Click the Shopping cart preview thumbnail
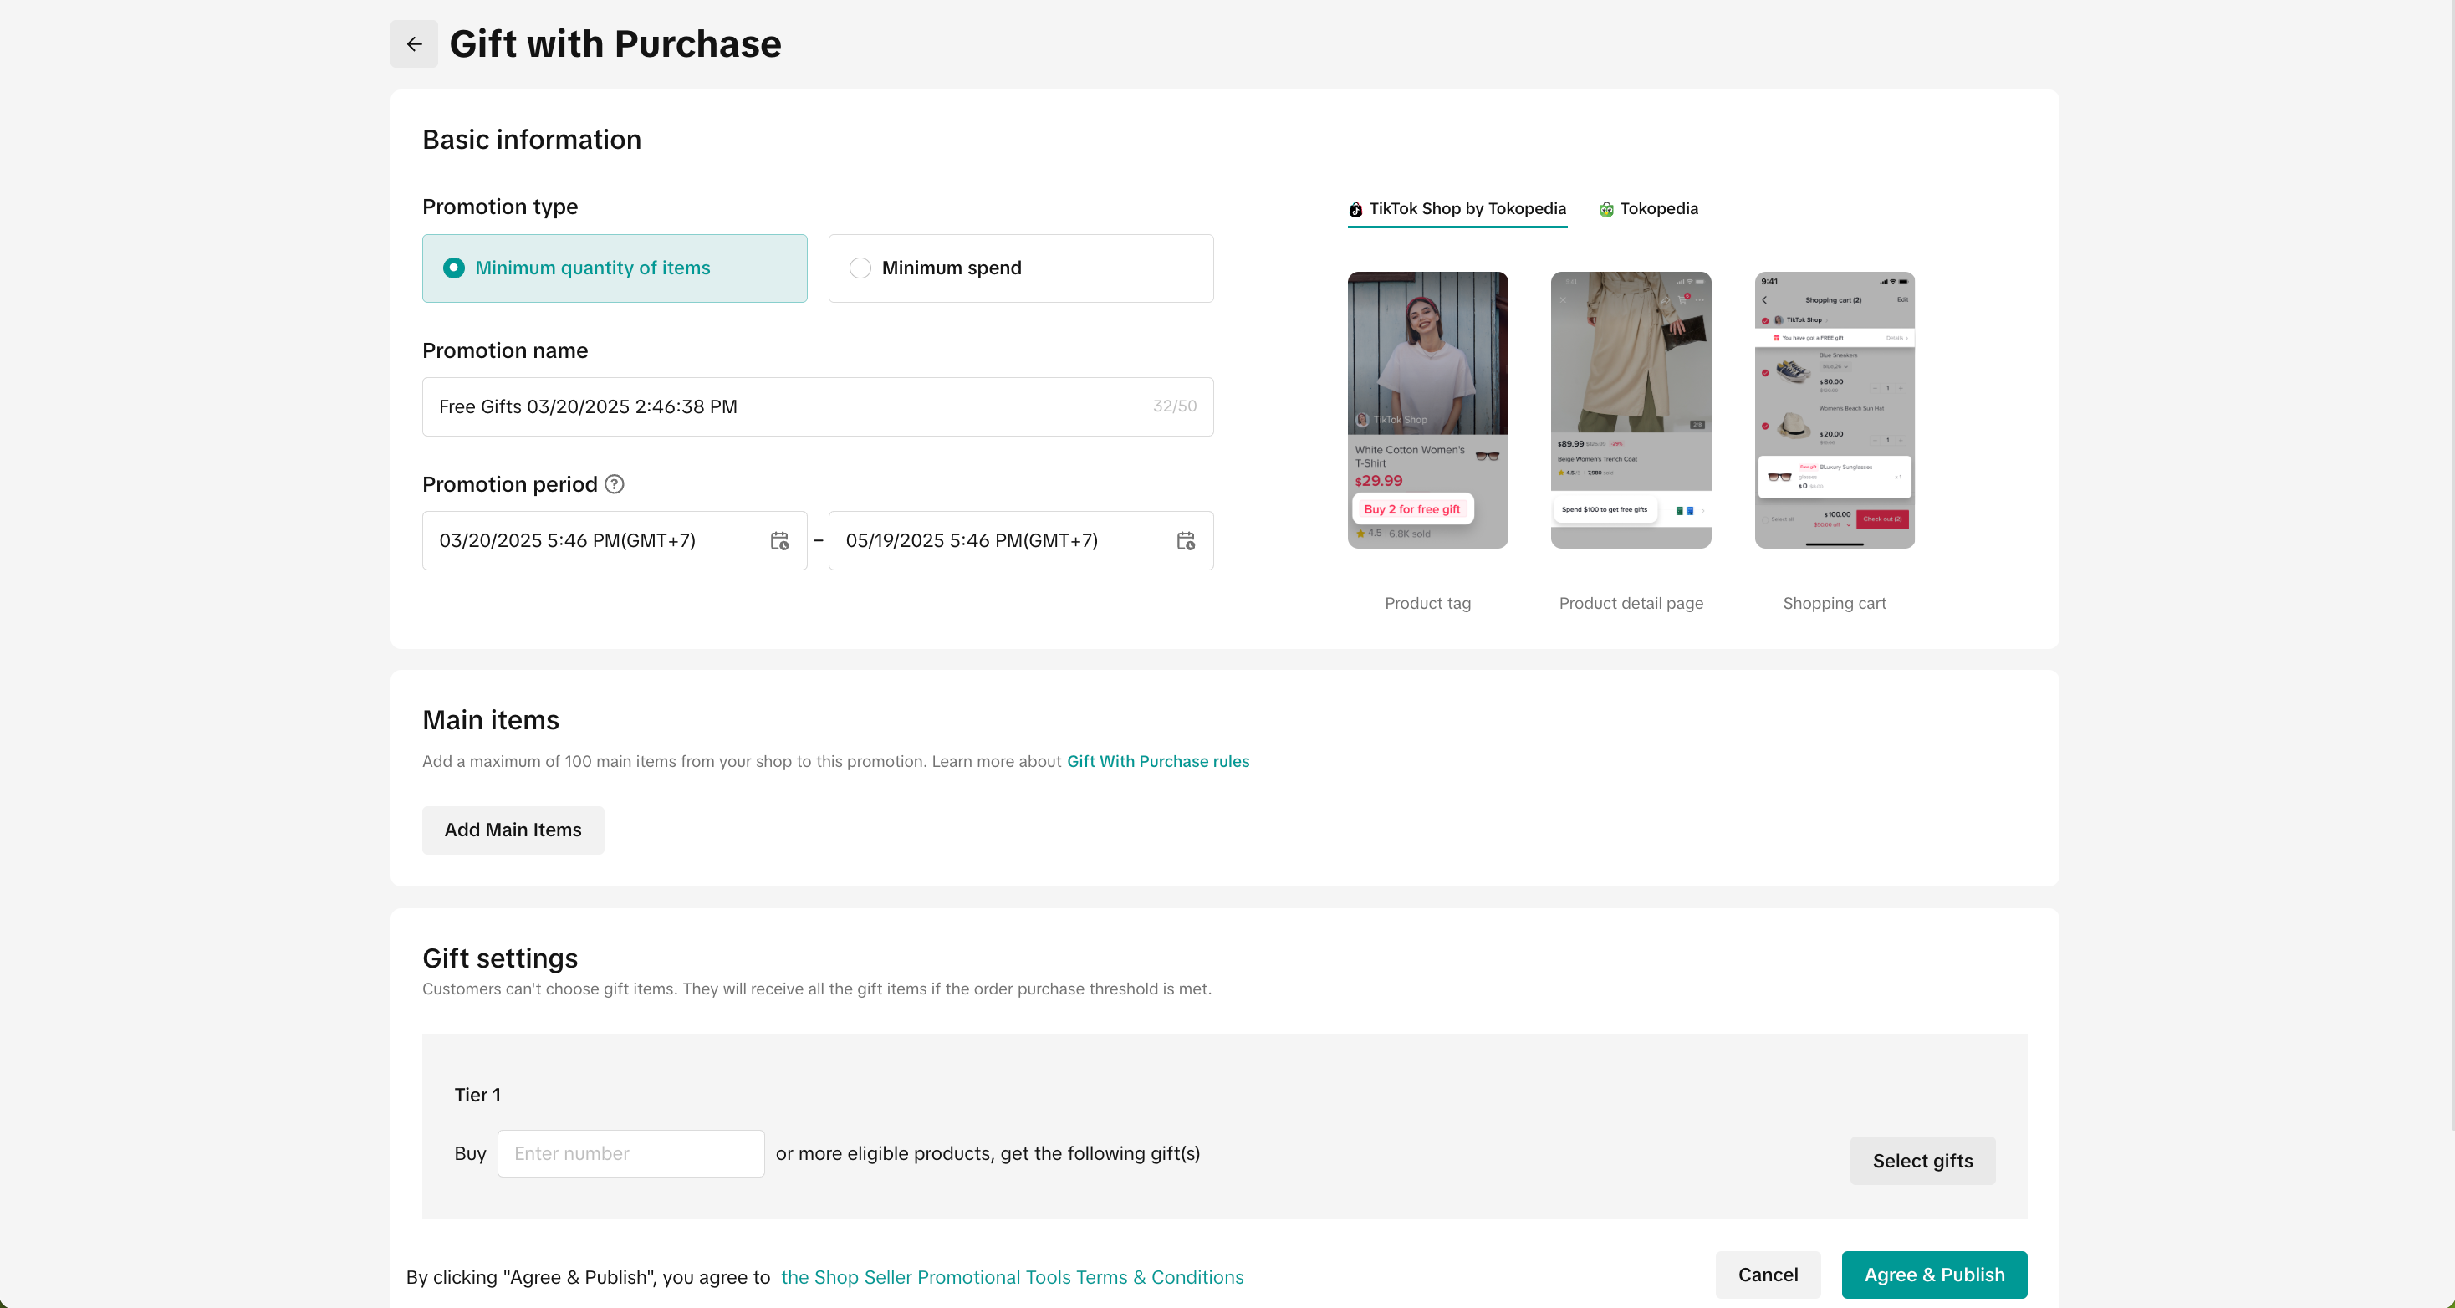Image resolution: width=2455 pixels, height=1308 pixels. click(1834, 410)
